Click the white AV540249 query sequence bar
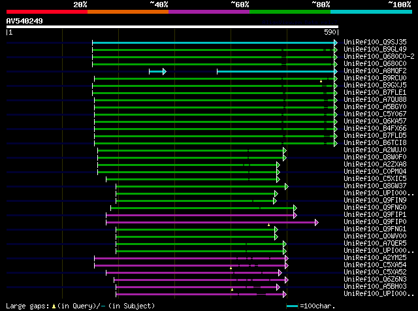418x311 pixels. 172,27
